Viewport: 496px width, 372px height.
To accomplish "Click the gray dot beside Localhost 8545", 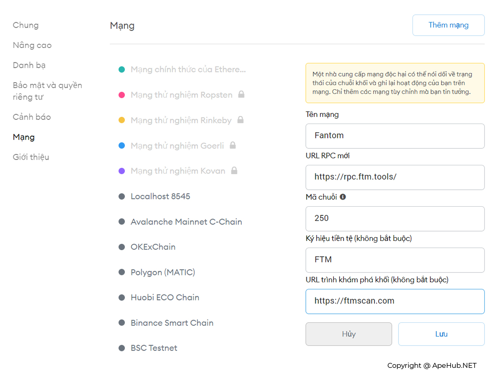I will (x=122, y=196).
